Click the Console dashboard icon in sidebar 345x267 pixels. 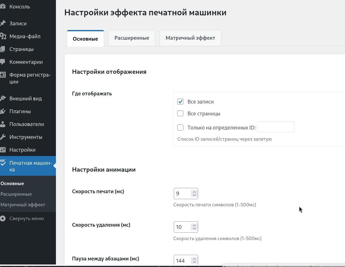pyautogui.click(x=3, y=7)
